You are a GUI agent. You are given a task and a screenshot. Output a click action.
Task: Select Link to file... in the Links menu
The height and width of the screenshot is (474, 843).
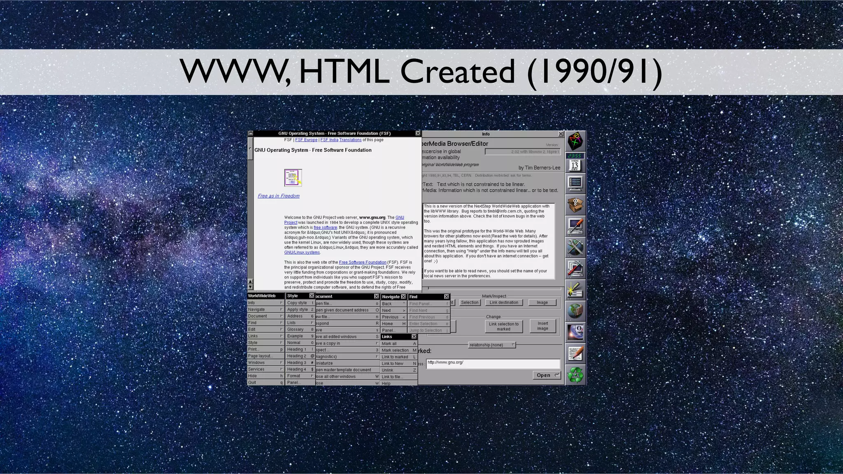pos(399,376)
